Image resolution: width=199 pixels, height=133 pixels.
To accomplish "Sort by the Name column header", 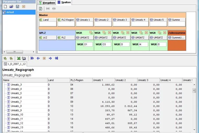I will pyautogui.click(x=25, y=80).
